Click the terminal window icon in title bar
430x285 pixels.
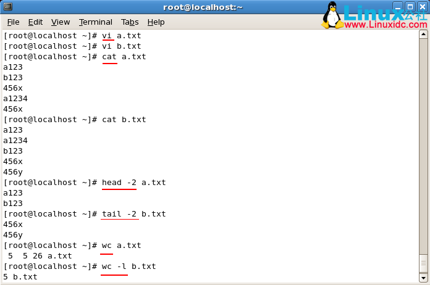coord(8,7)
